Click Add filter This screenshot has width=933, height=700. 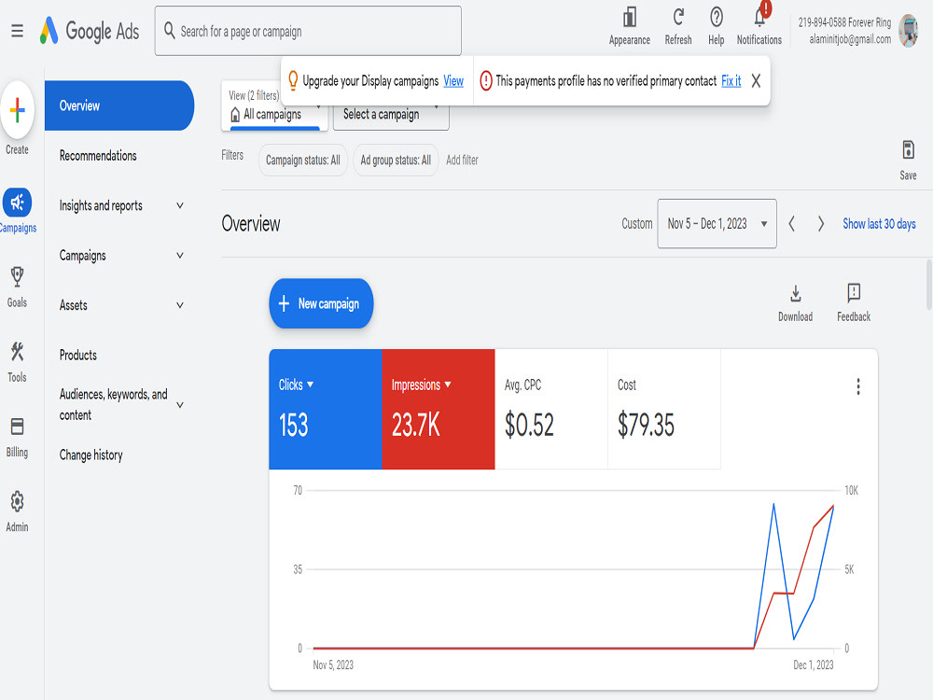point(462,161)
